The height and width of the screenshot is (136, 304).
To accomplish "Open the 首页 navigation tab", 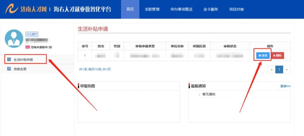I will coord(130,9).
